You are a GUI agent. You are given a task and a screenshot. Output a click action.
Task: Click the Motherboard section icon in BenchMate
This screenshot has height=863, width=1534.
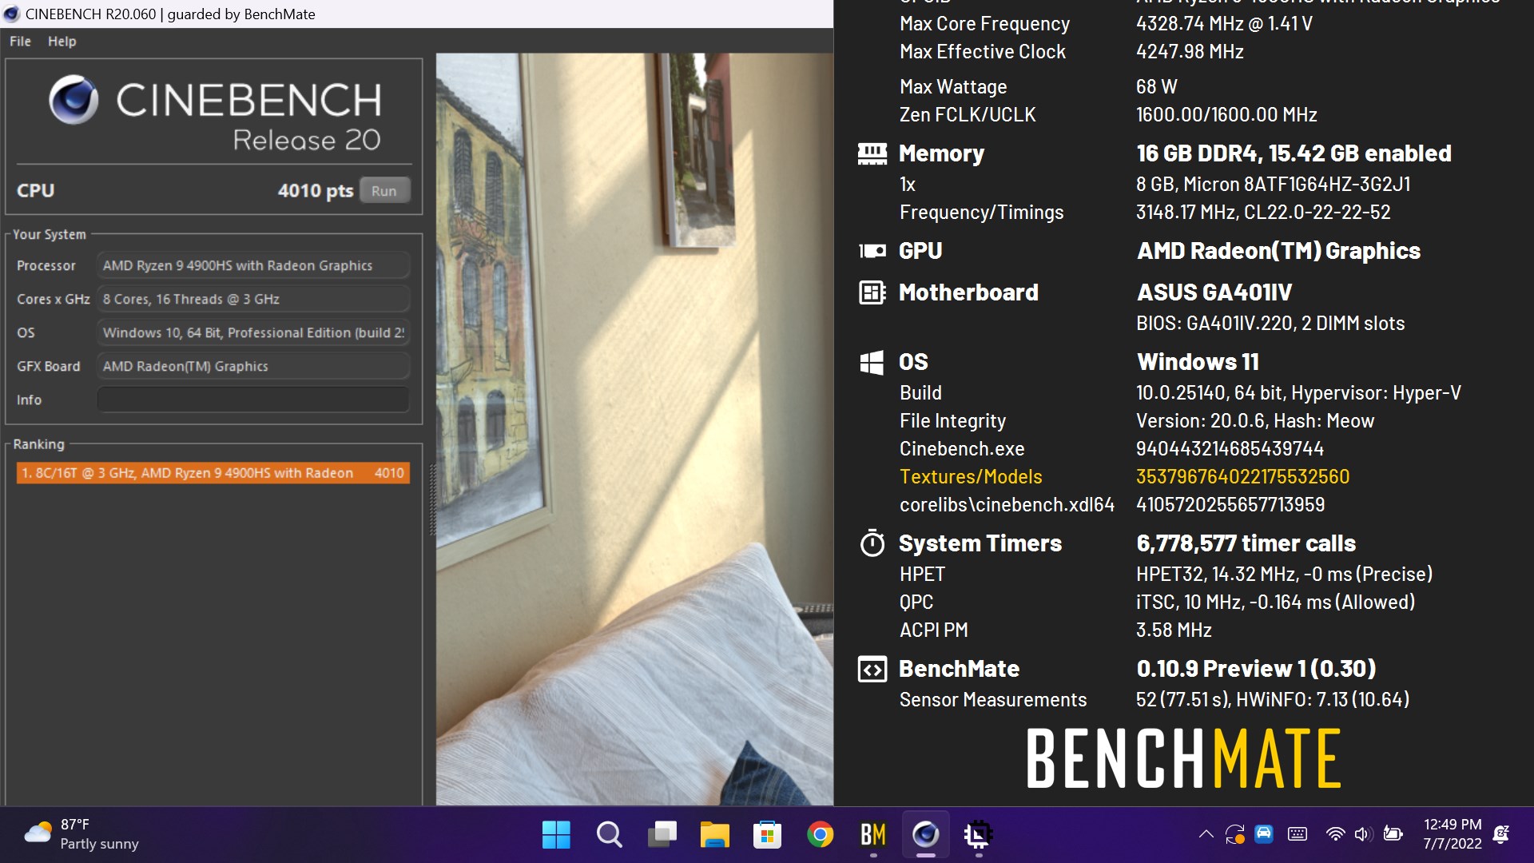[872, 292]
